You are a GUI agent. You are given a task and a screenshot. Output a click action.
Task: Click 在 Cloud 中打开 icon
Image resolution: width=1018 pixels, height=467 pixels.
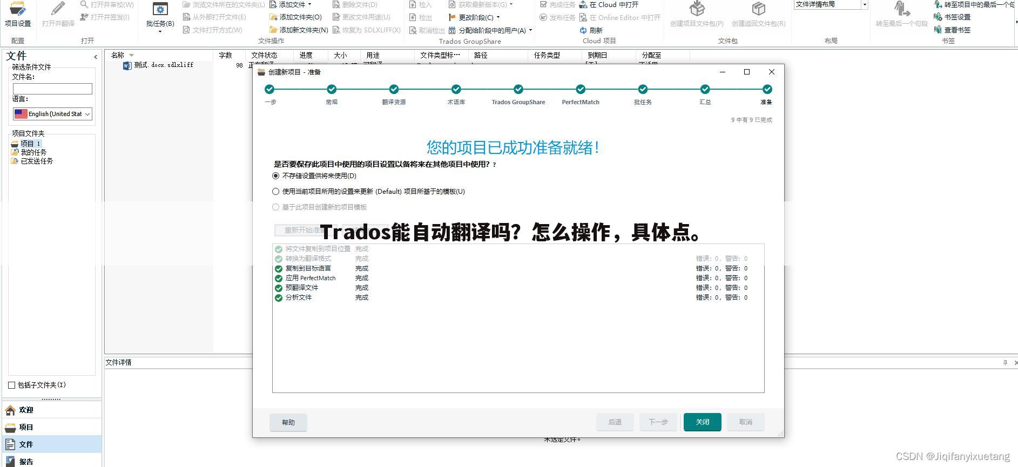click(x=583, y=4)
